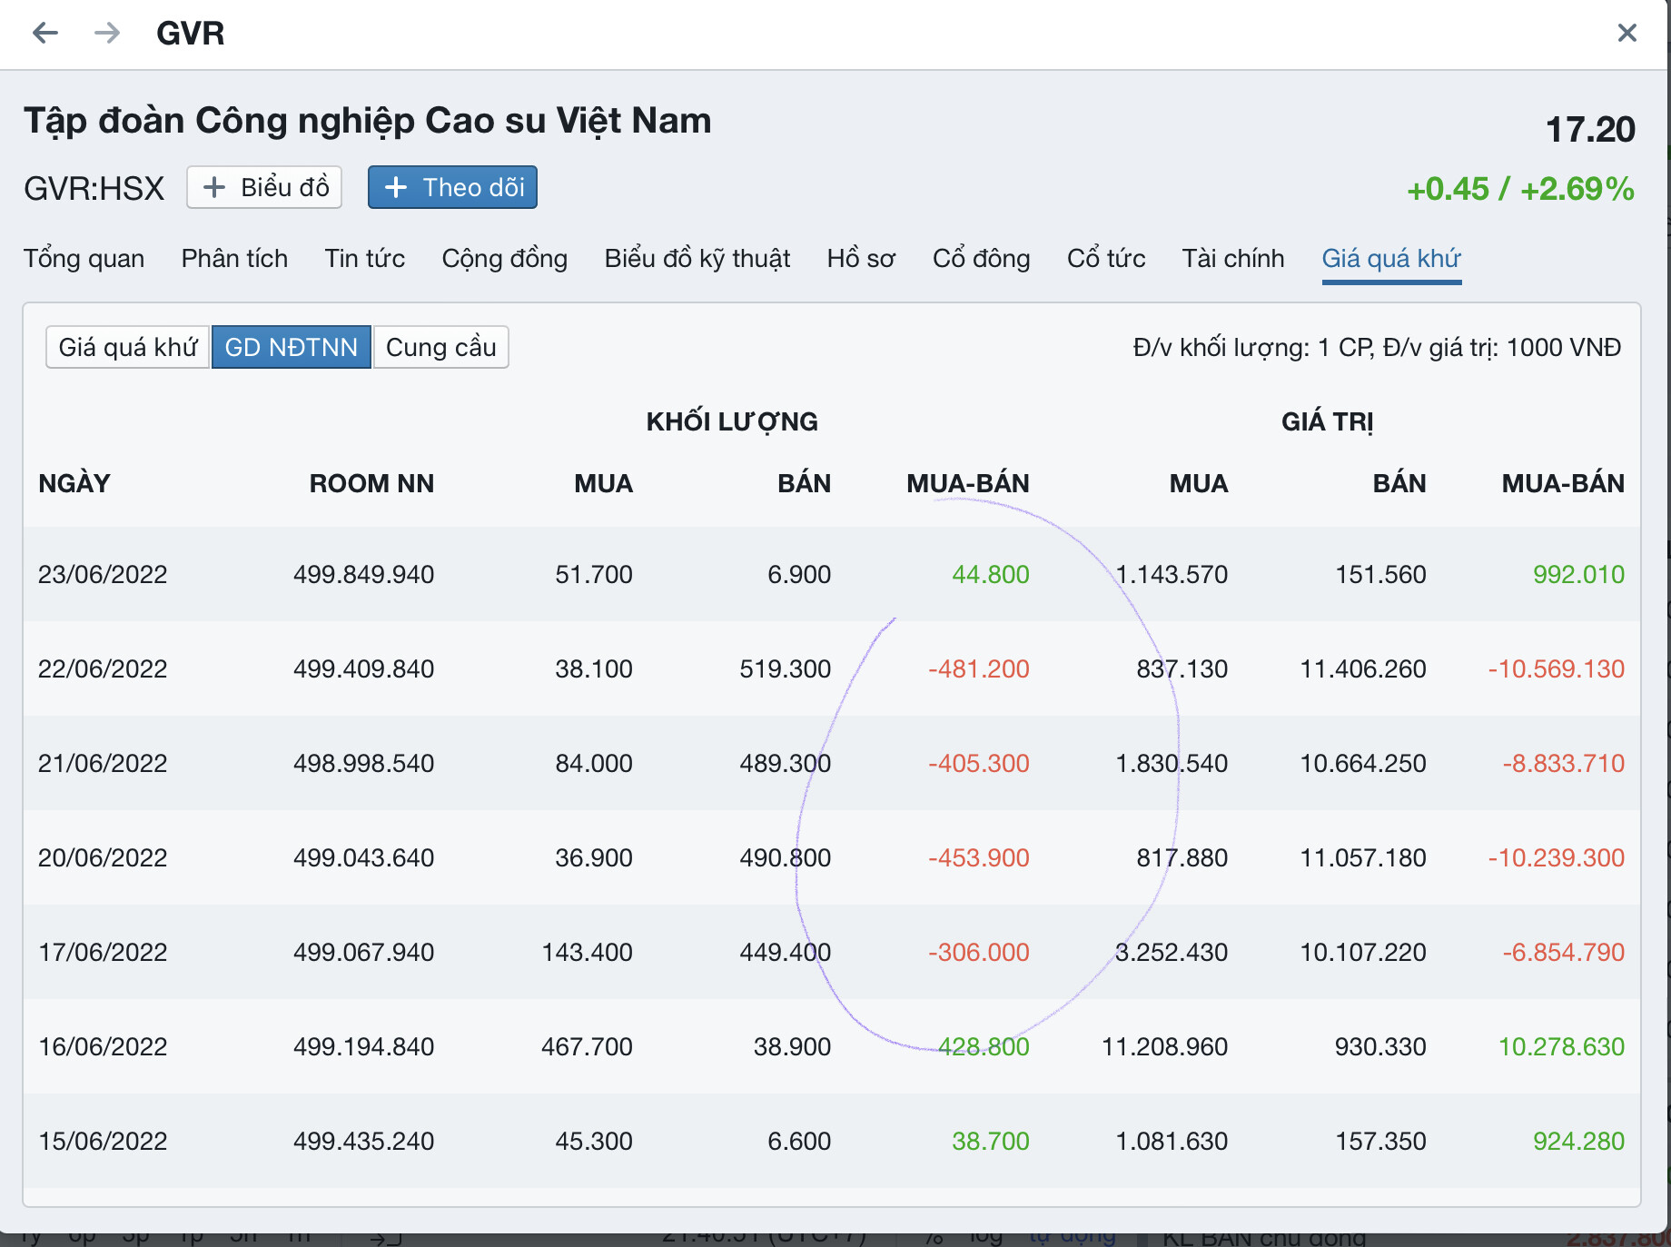Click net value -6.854.790
1671x1247 pixels.
(x=1564, y=952)
